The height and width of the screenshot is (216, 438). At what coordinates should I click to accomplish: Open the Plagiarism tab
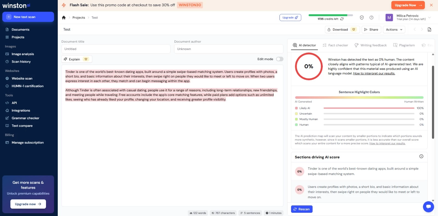[404, 45]
